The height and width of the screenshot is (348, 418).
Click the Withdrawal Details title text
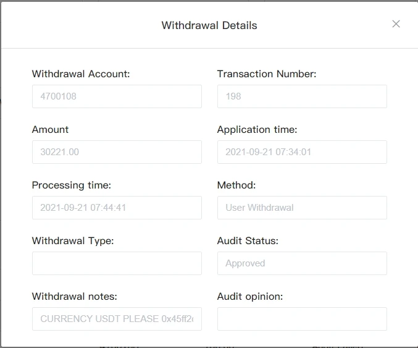point(209,25)
